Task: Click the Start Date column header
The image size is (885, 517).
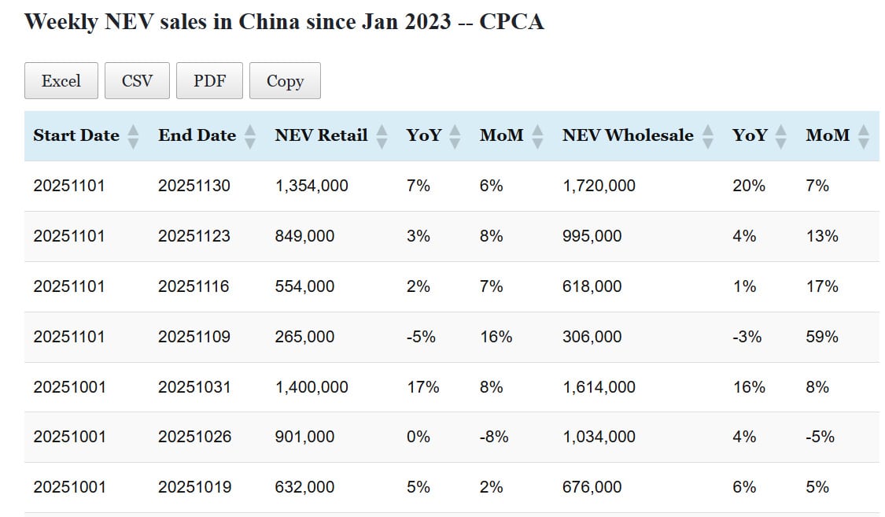Action: click(76, 135)
